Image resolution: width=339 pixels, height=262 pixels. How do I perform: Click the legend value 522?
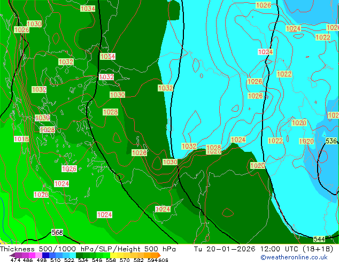tap(69, 260)
